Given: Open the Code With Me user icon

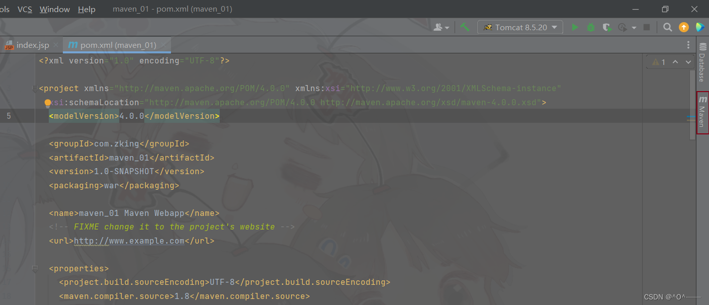Looking at the screenshot, I should [441, 27].
